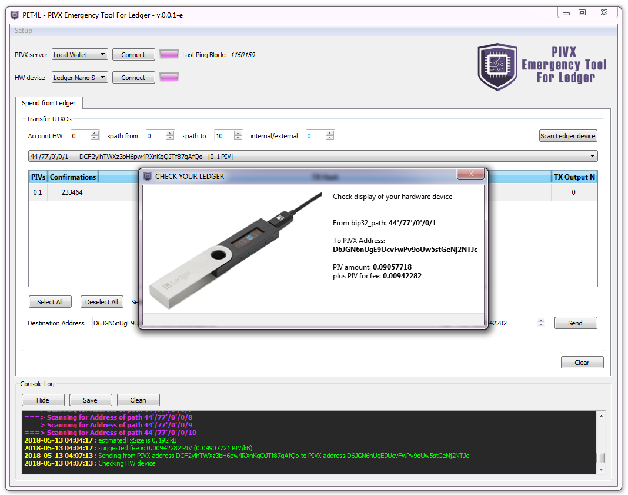Viewport: 628px width, 495px height.
Task: Click the bip32_path 44'/77'/0'/0/1 in dialog
Action: [412, 223]
